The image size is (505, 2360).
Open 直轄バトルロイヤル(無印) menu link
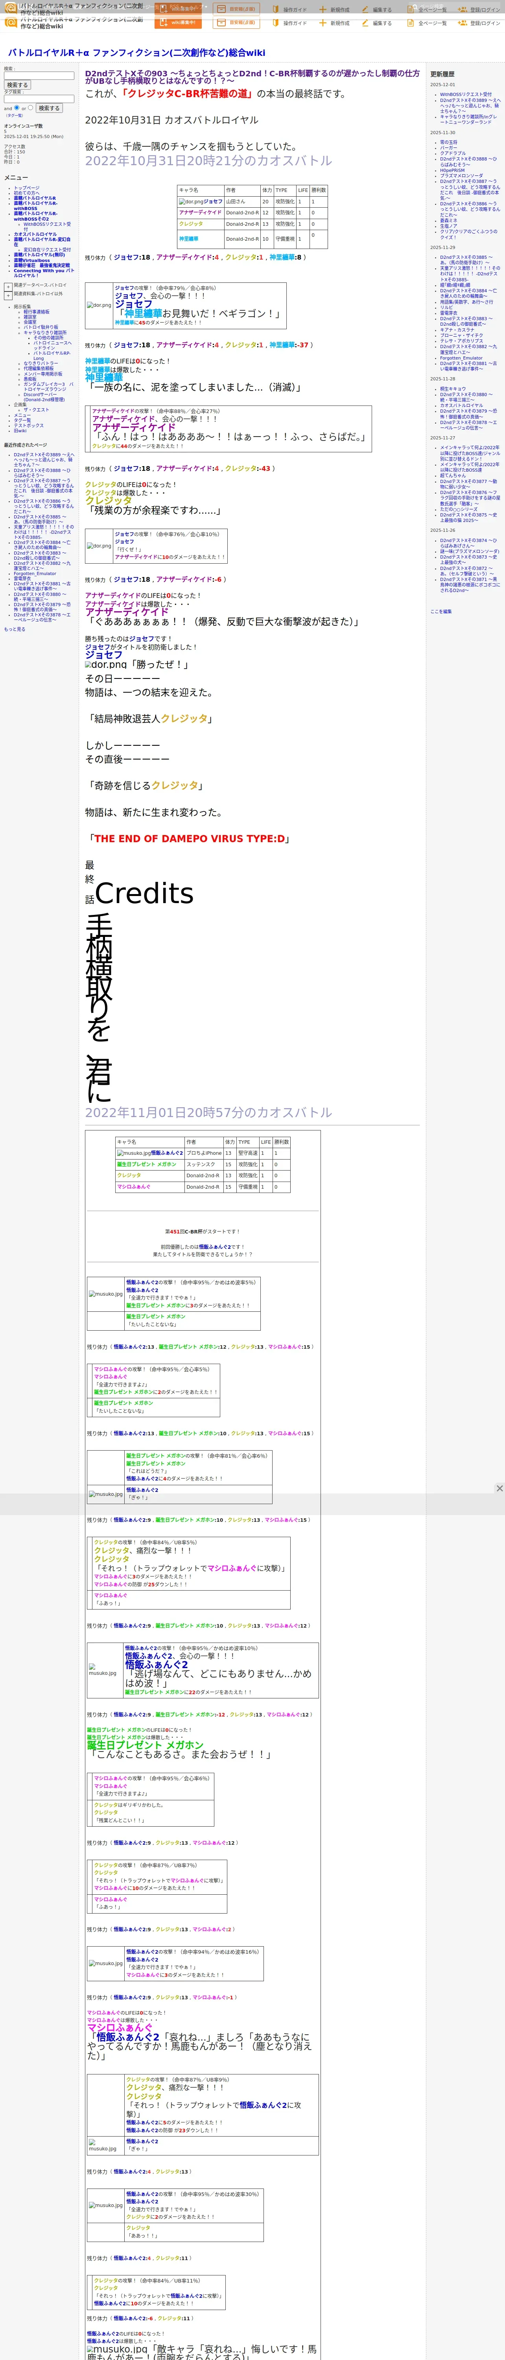[x=39, y=256]
